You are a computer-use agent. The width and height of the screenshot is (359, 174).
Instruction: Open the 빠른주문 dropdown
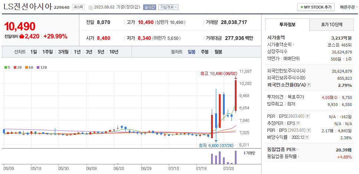click(x=349, y=7)
